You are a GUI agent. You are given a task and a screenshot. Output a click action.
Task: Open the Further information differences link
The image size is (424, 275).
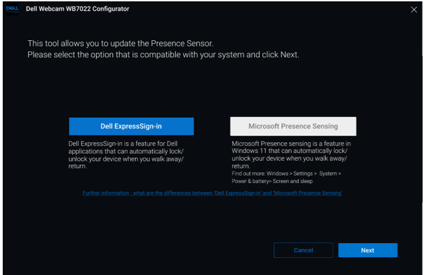point(212,193)
